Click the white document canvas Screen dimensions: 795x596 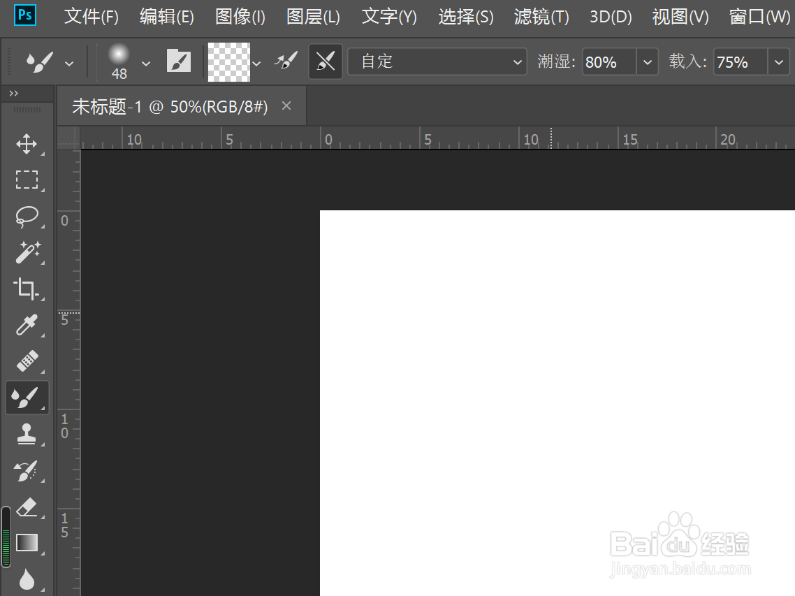[557, 403]
